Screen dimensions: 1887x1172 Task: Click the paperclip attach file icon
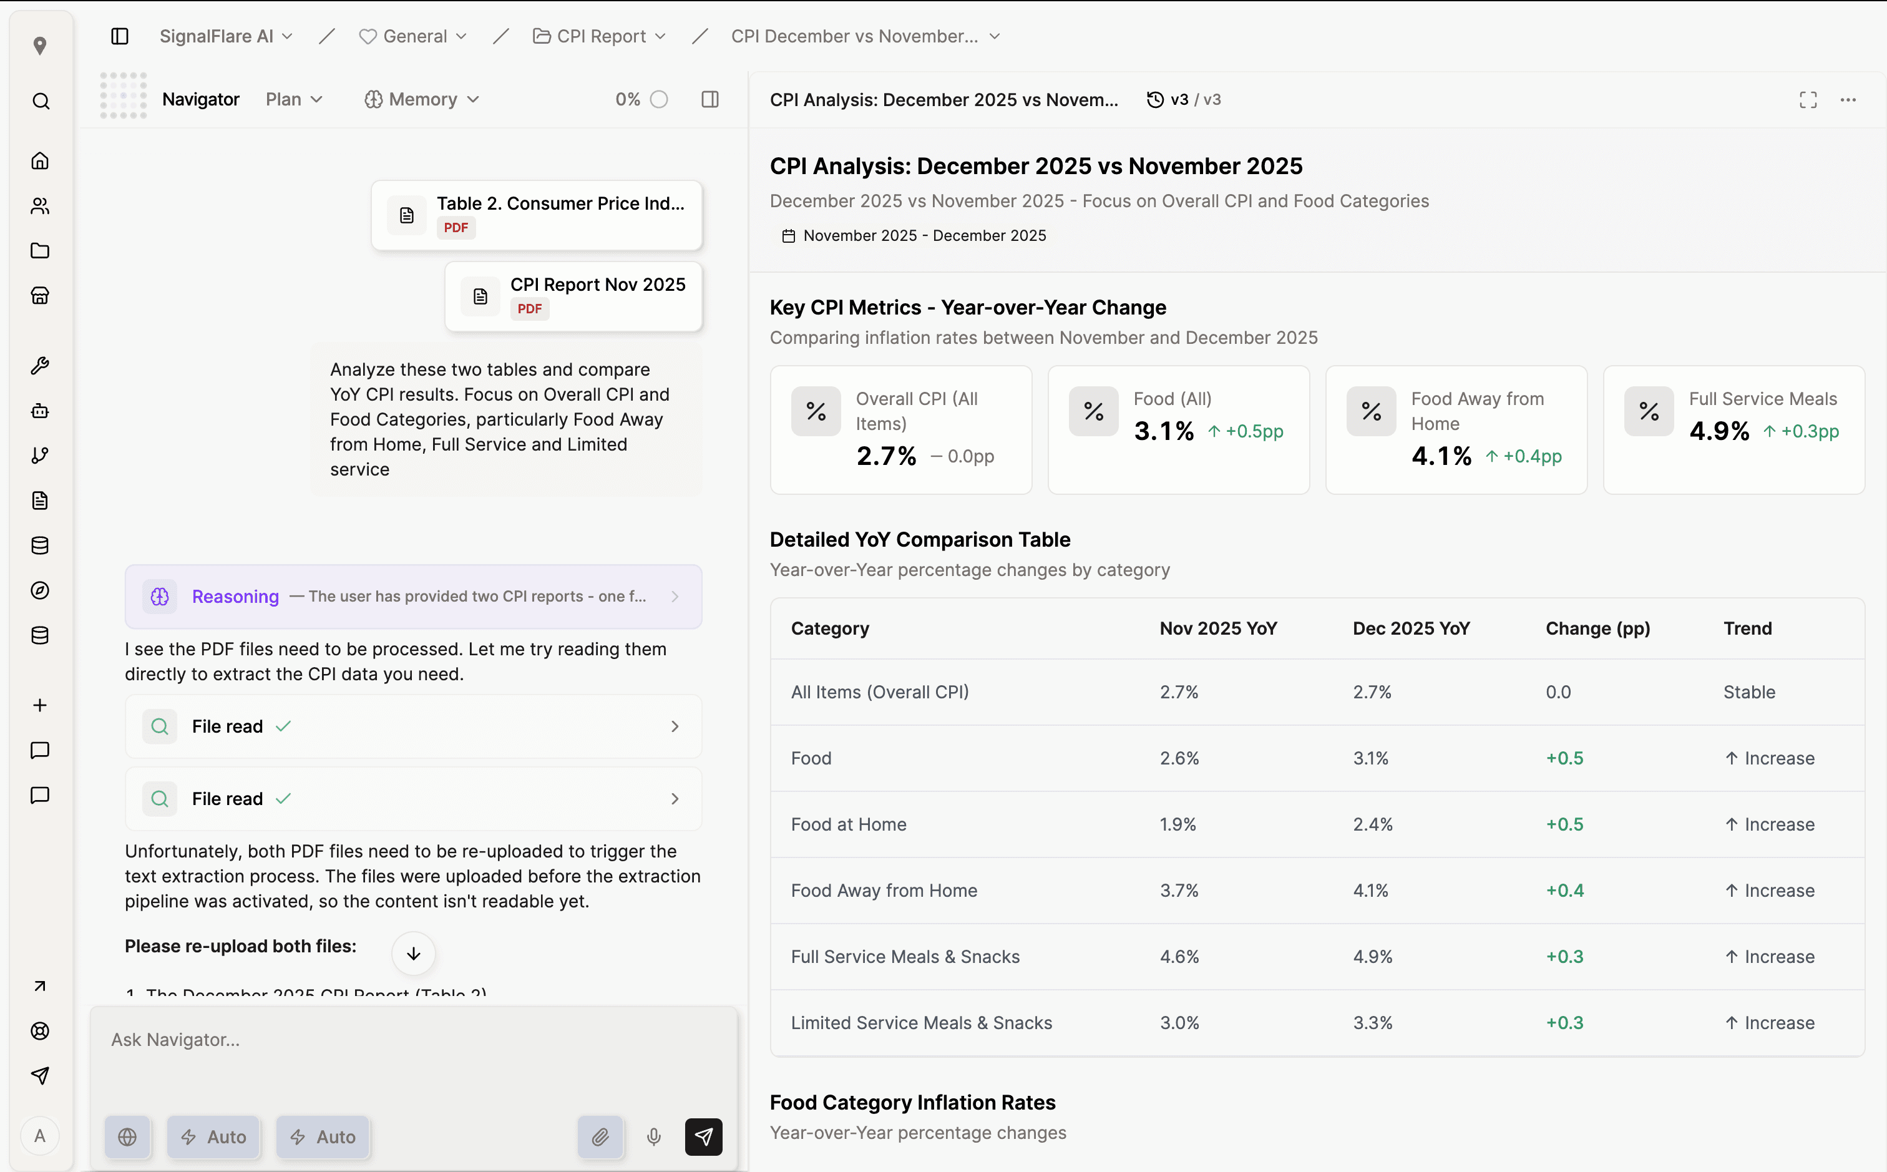pos(600,1136)
